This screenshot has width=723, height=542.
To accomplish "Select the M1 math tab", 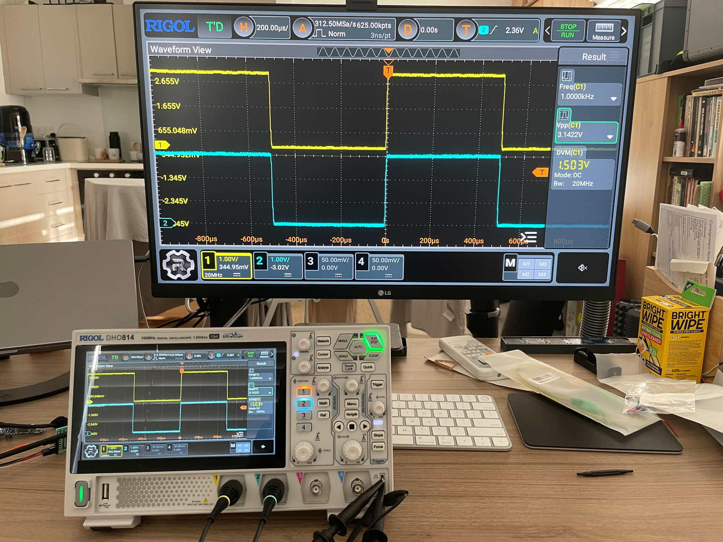I will coord(526,264).
